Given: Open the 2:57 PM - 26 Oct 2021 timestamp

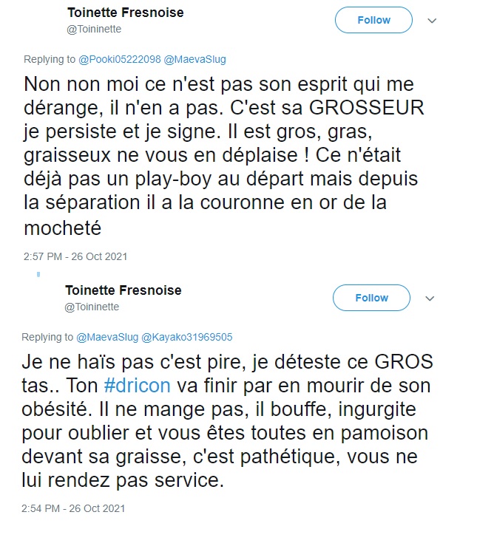Looking at the screenshot, I should click(x=75, y=256).
